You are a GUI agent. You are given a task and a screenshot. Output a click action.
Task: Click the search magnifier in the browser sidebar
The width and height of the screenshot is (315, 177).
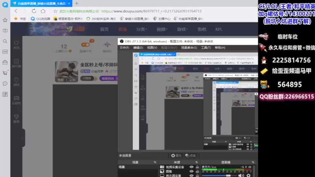point(5,41)
